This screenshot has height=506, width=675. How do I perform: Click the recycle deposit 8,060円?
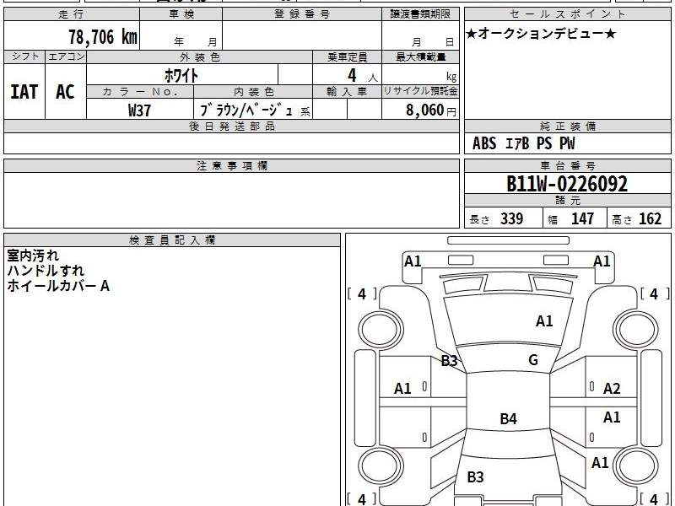click(431, 110)
